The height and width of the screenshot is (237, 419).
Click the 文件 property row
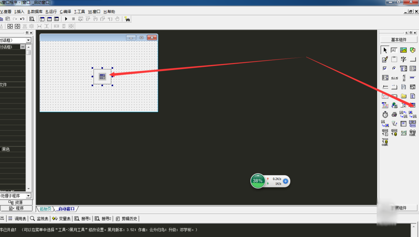pyautogui.click(x=13, y=85)
